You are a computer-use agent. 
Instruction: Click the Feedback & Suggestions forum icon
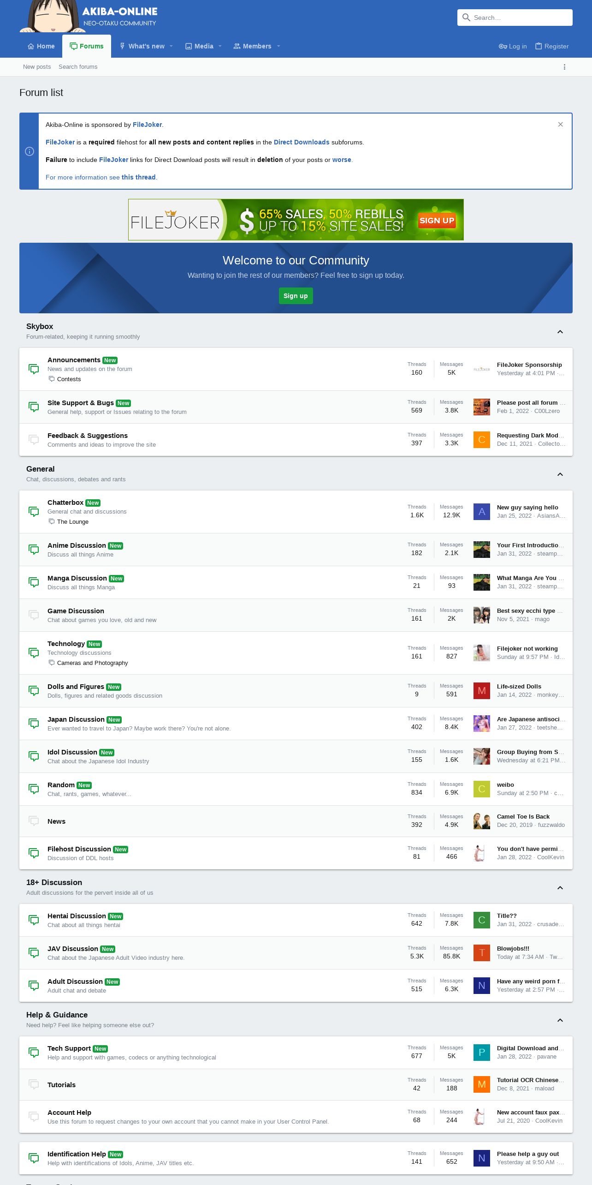click(34, 440)
